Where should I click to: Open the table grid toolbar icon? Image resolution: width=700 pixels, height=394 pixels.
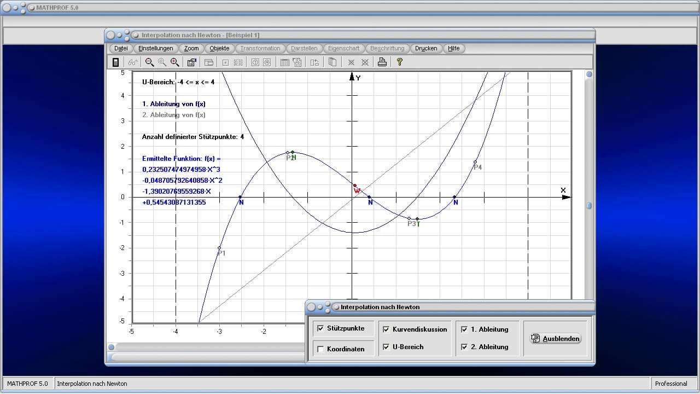(284, 62)
